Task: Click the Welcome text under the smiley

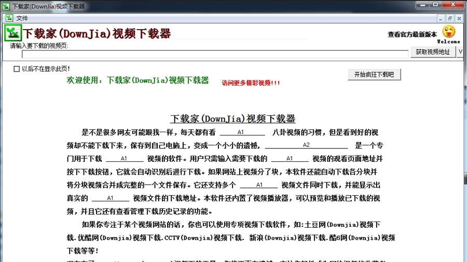Action: [448, 42]
